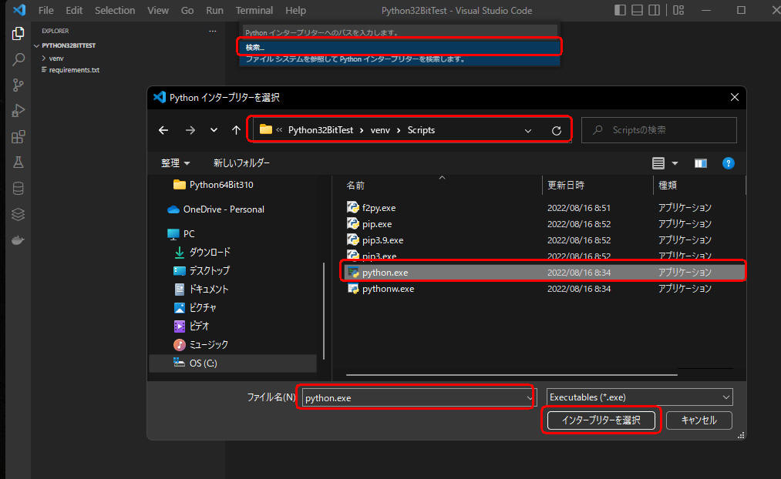Click the navigation pane vertical scrollbar
This screenshot has width=781, height=479.
pos(325,311)
